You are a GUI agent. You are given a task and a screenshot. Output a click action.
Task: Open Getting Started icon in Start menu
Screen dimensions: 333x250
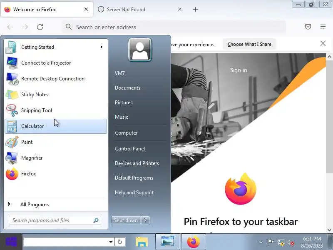[12, 47]
